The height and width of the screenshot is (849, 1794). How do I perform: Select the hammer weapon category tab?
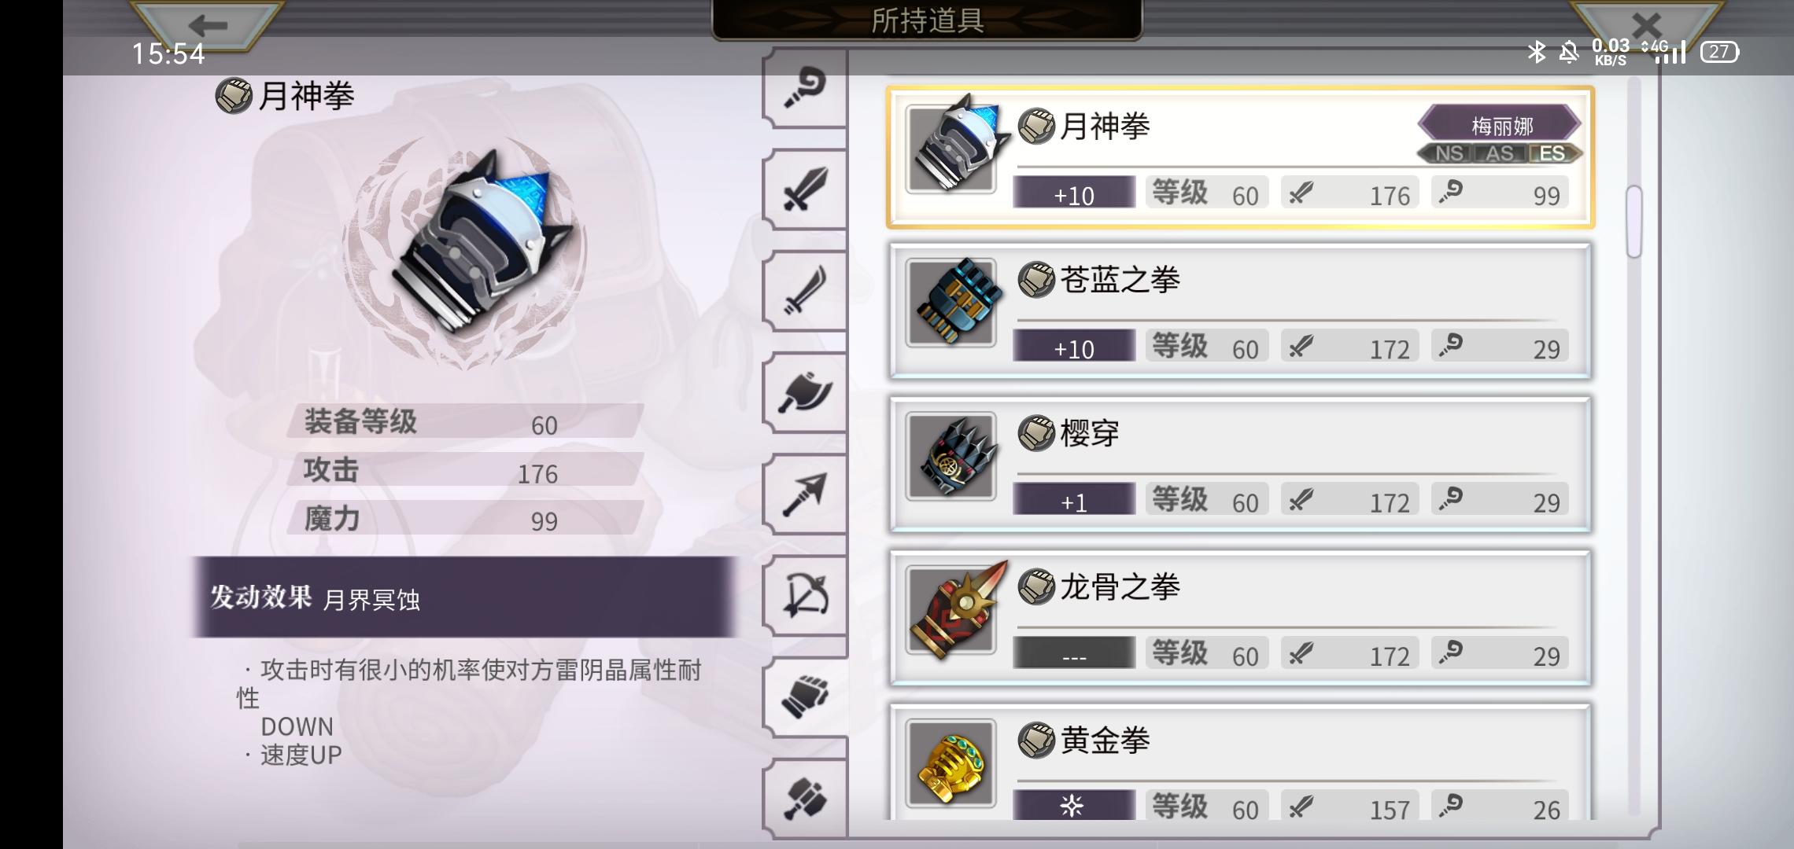pos(805,799)
